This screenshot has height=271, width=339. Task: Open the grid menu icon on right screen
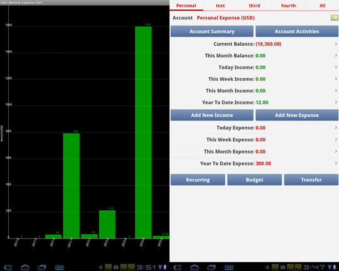tap(229, 267)
